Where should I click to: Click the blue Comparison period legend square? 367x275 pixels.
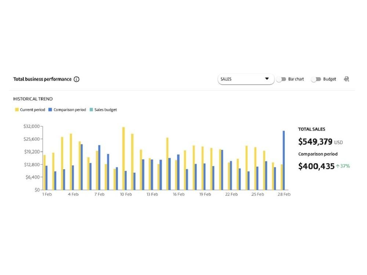pos(50,110)
